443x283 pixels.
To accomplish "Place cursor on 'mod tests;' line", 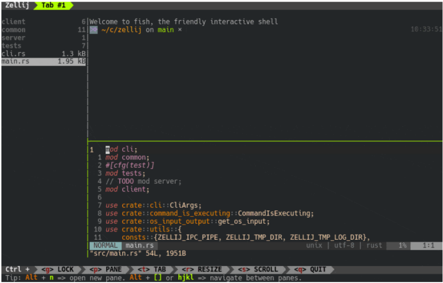I will click(x=125, y=173).
